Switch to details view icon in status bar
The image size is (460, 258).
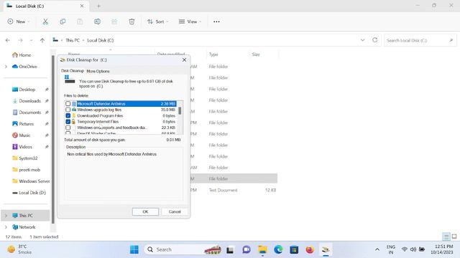tap(446, 236)
